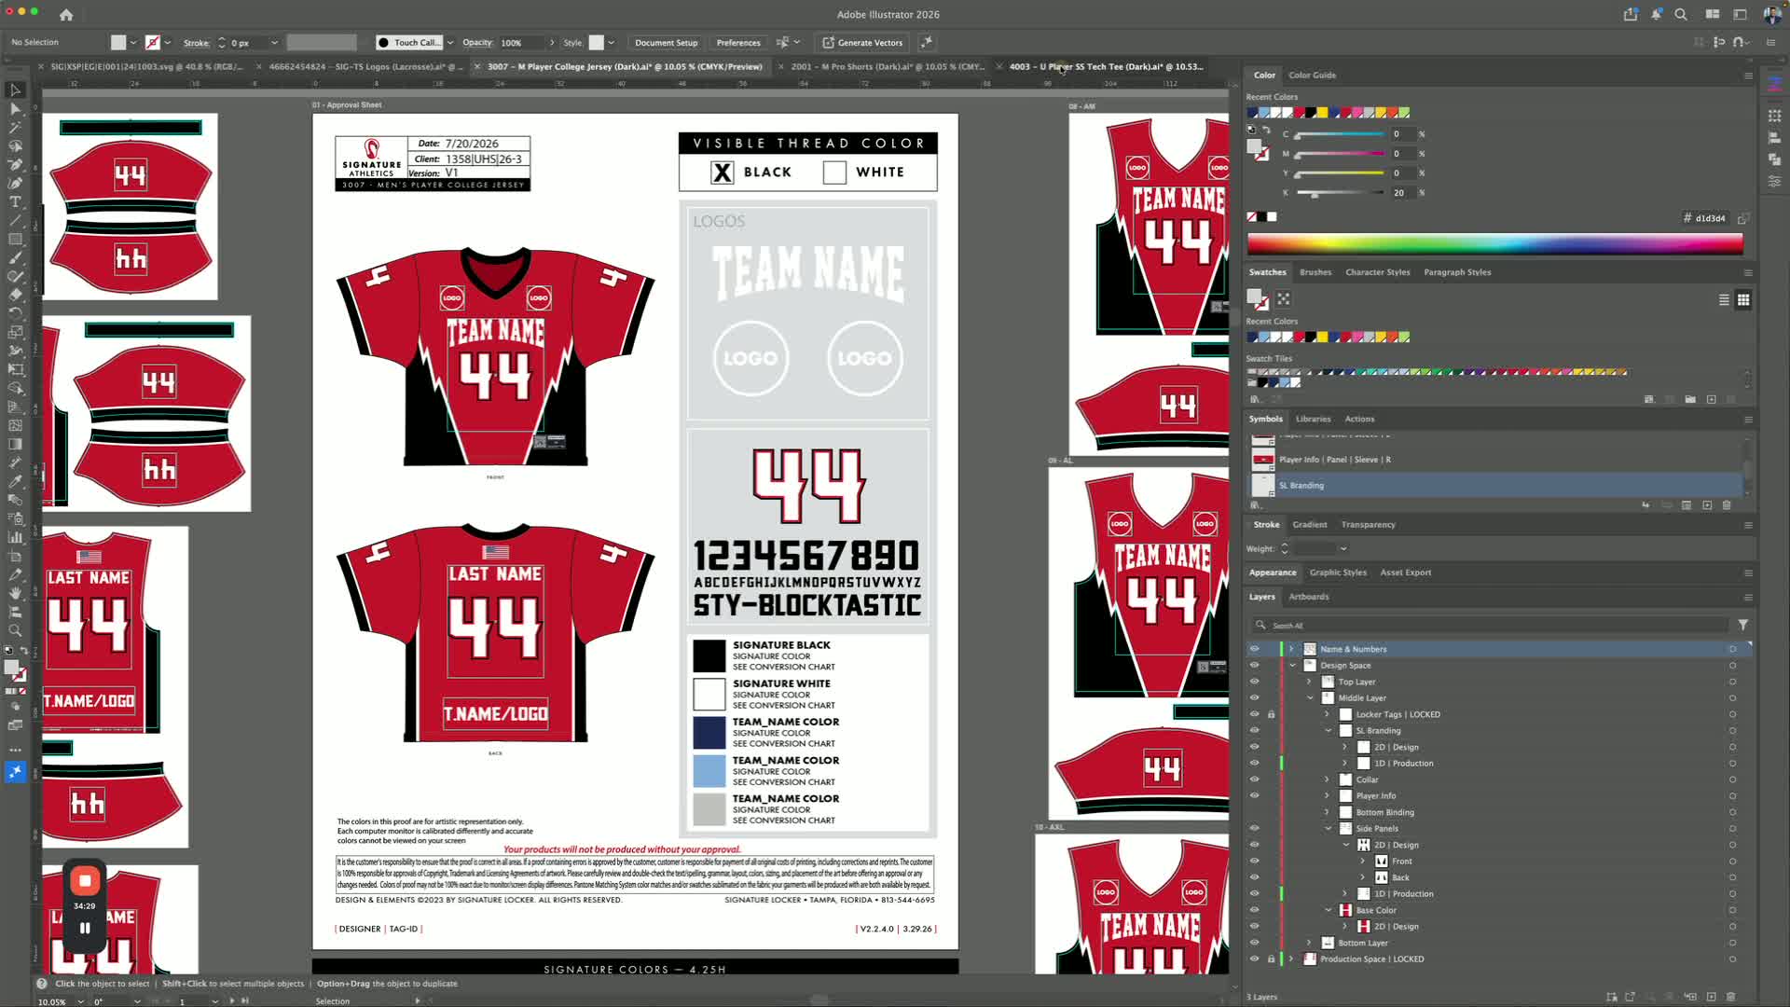Collapse the Middle Layer group
This screenshot has width=1790, height=1007.
[x=1310, y=698]
